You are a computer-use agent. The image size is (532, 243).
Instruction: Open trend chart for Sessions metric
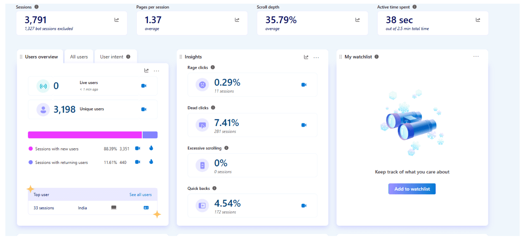pos(117,20)
